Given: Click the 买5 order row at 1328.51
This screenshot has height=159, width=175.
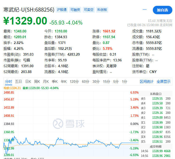Looking at the screenshot, I should tap(155, 142).
